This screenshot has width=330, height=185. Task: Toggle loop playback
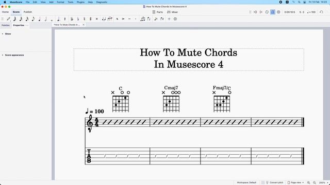tap(267, 12)
